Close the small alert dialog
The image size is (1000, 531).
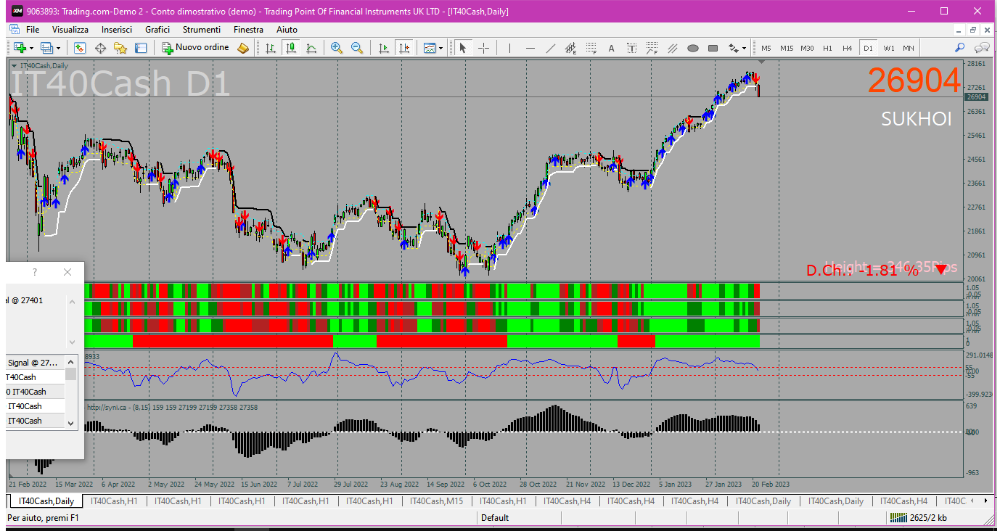(67, 272)
